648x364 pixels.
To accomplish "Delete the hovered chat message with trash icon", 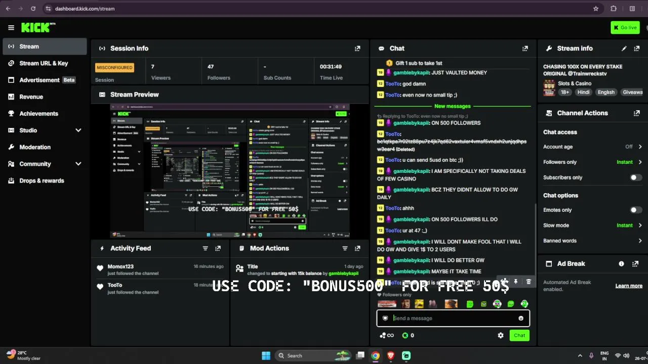I will point(529,282).
